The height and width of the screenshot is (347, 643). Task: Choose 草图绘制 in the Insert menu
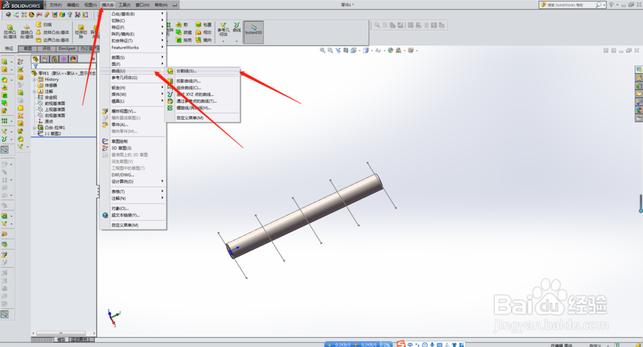point(133,141)
